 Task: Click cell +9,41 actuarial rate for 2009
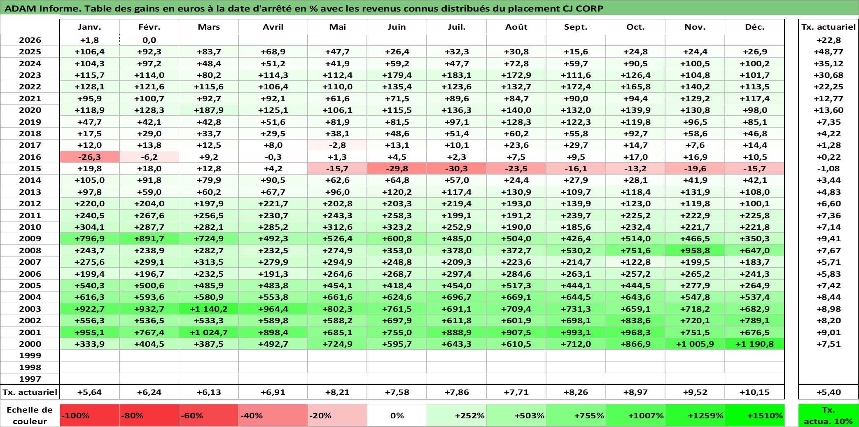coord(829,238)
